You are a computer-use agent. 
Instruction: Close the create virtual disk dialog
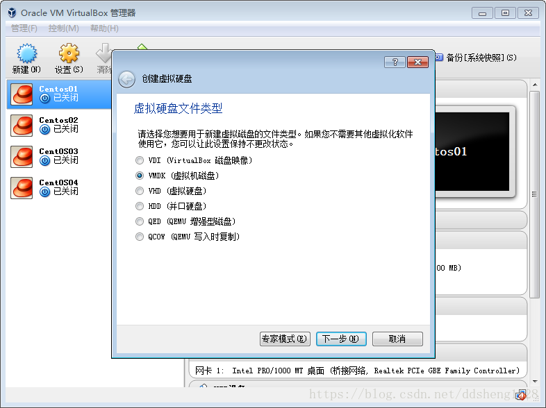tap(418, 62)
